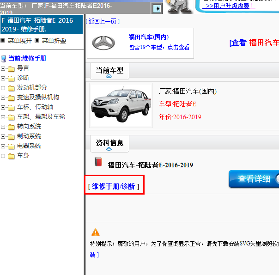The height and width of the screenshot is (275, 279).
Task: Click the 诊断 folder icon
Action: point(11,78)
